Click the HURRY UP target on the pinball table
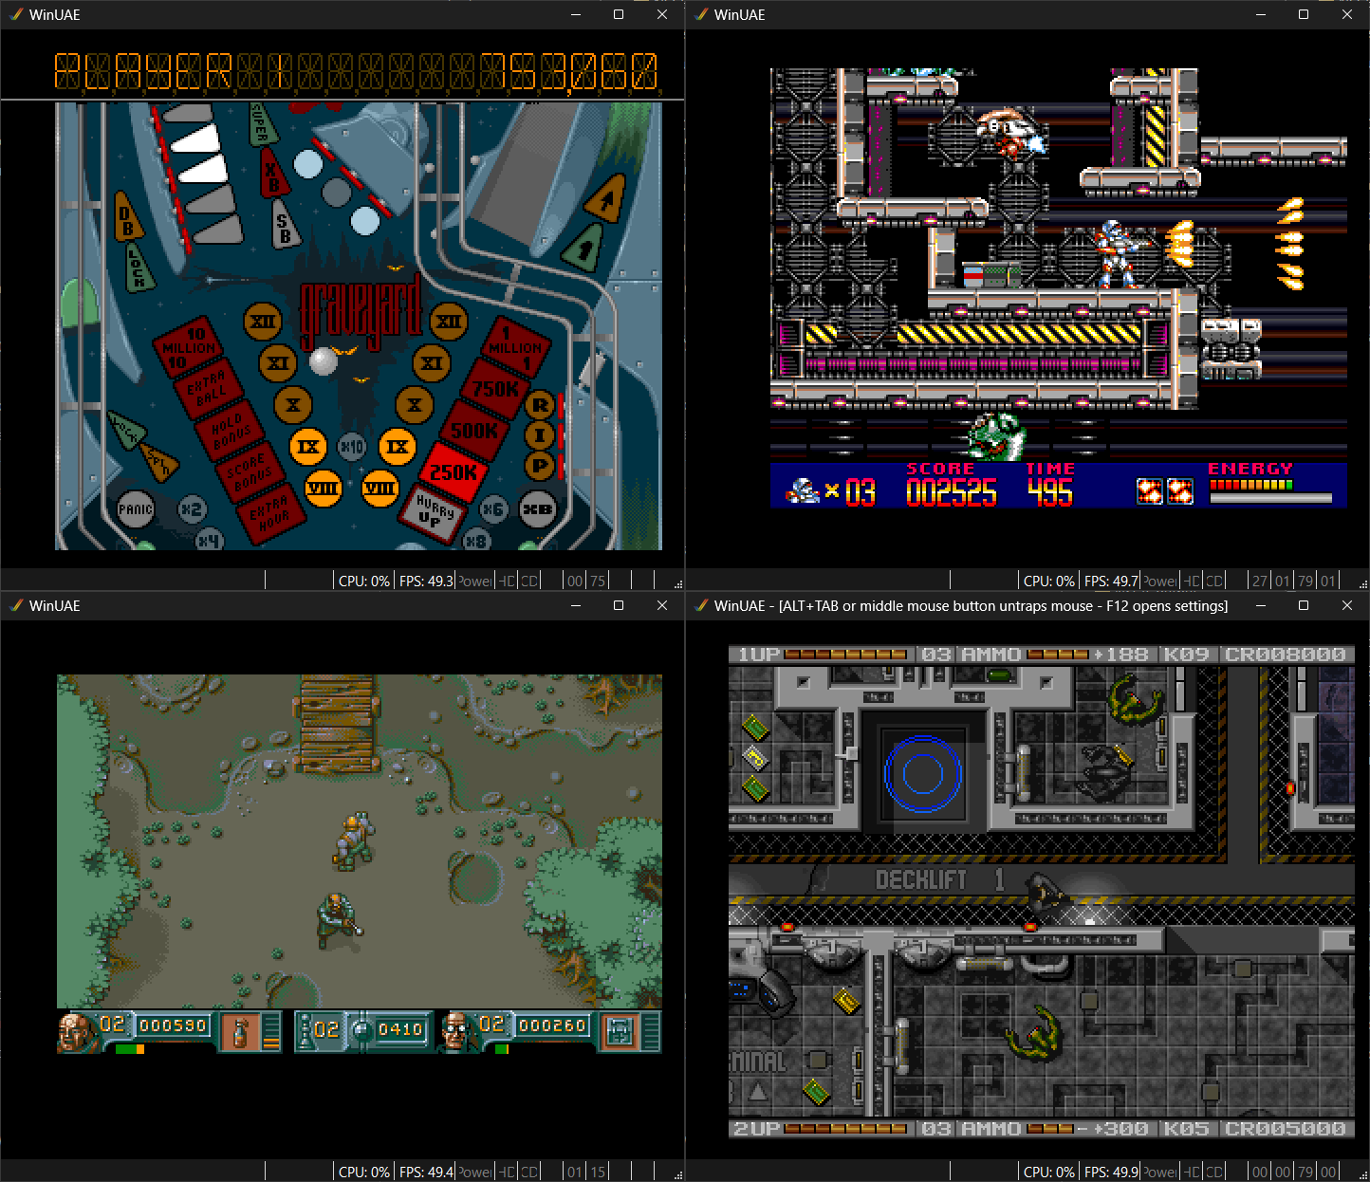Image resolution: width=1370 pixels, height=1182 pixels. (435, 512)
